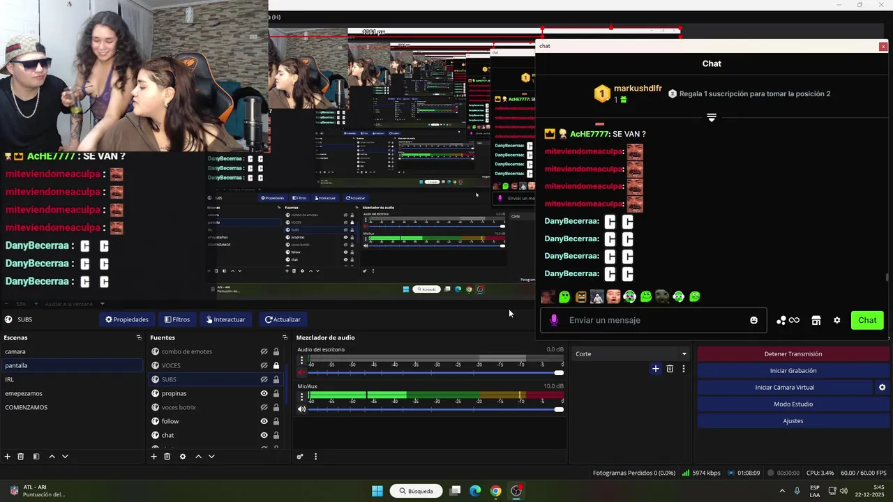Open chat settings gear icon
This screenshot has width=893, height=502.
[x=837, y=320]
